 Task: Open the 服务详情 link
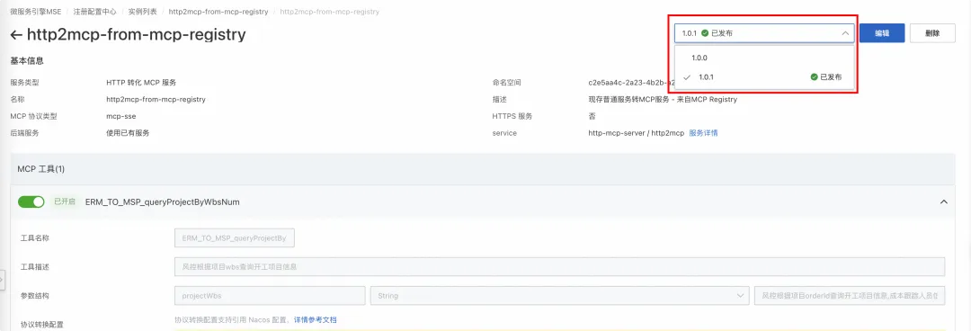(703, 132)
